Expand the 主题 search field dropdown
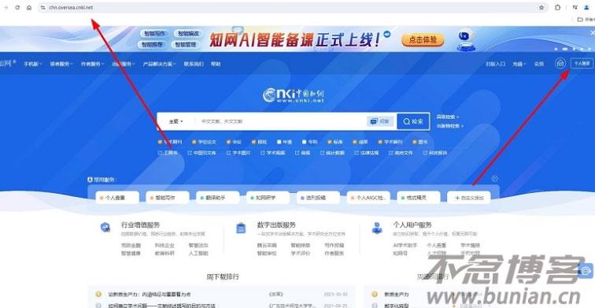The image size is (595, 308). coord(176,121)
